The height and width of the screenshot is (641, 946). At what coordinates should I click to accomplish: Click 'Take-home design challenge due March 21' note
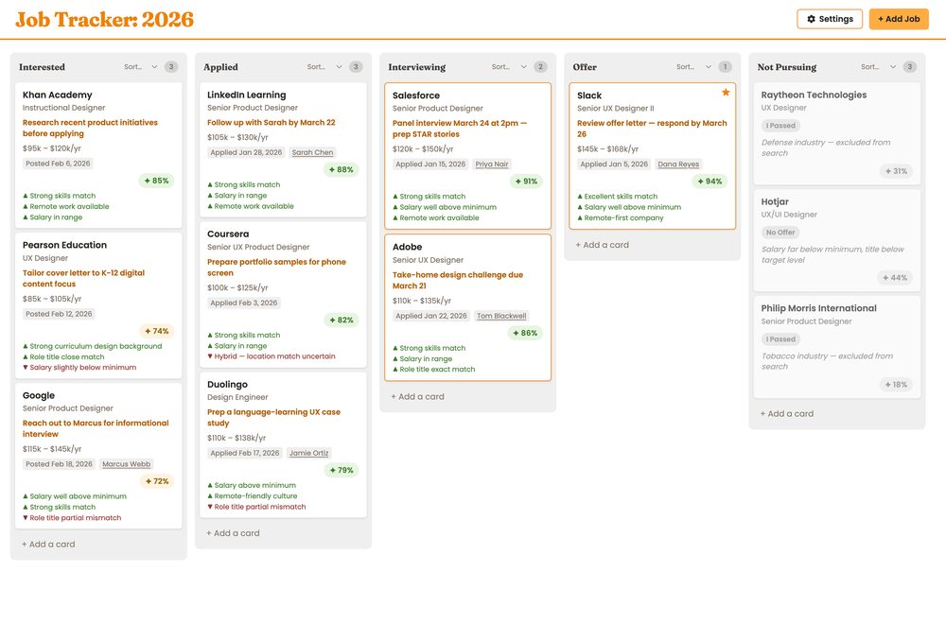458,281
